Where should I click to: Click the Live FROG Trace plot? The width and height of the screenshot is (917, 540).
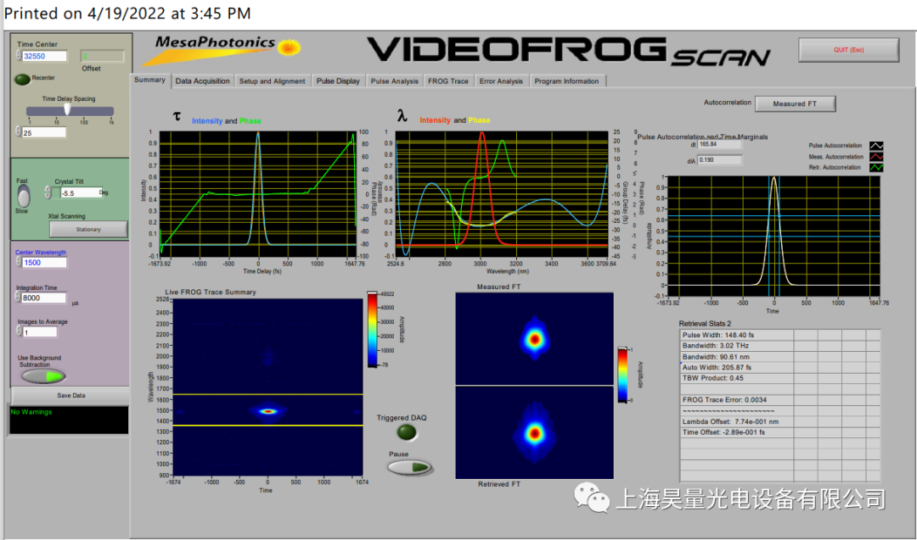tap(267, 387)
